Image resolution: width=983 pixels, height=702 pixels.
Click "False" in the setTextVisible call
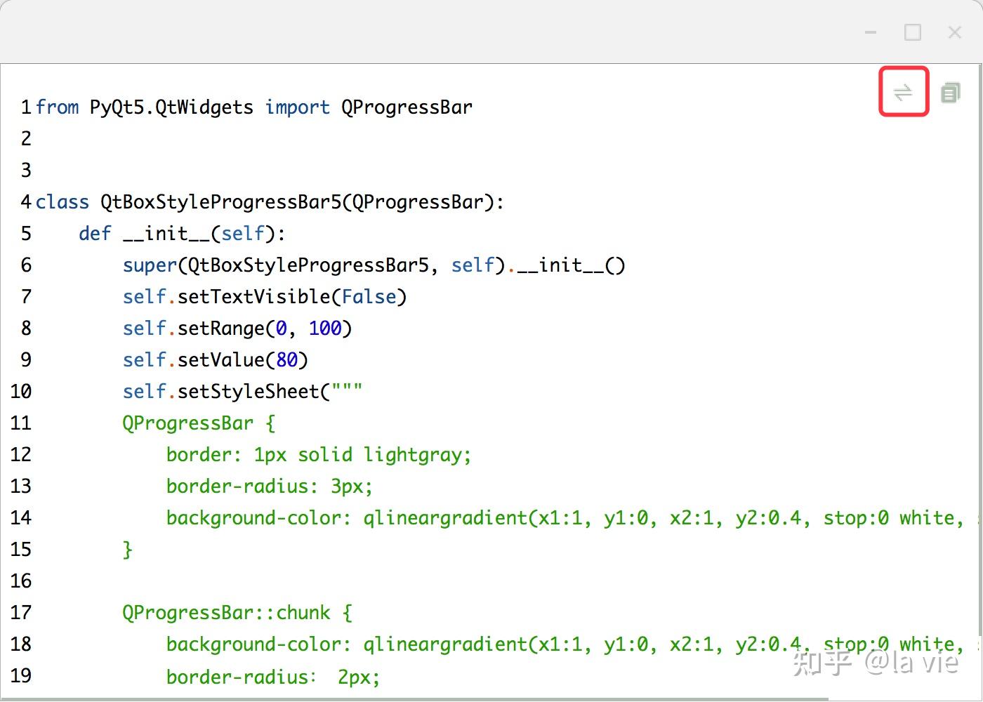click(x=369, y=297)
